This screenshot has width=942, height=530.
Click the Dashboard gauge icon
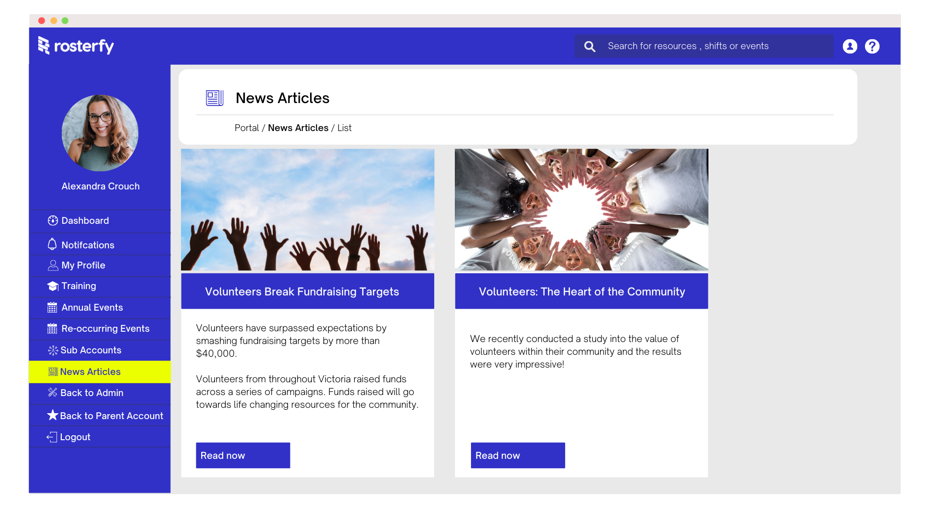point(52,221)
